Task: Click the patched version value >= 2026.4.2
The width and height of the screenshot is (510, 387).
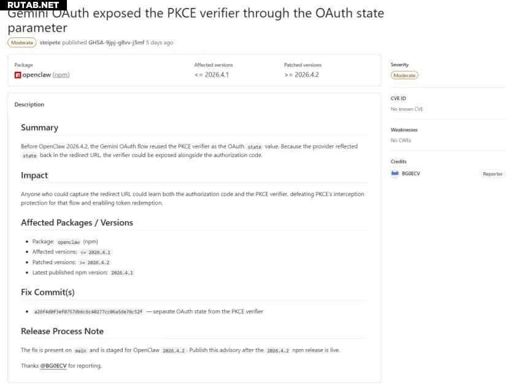Action: 301,75
